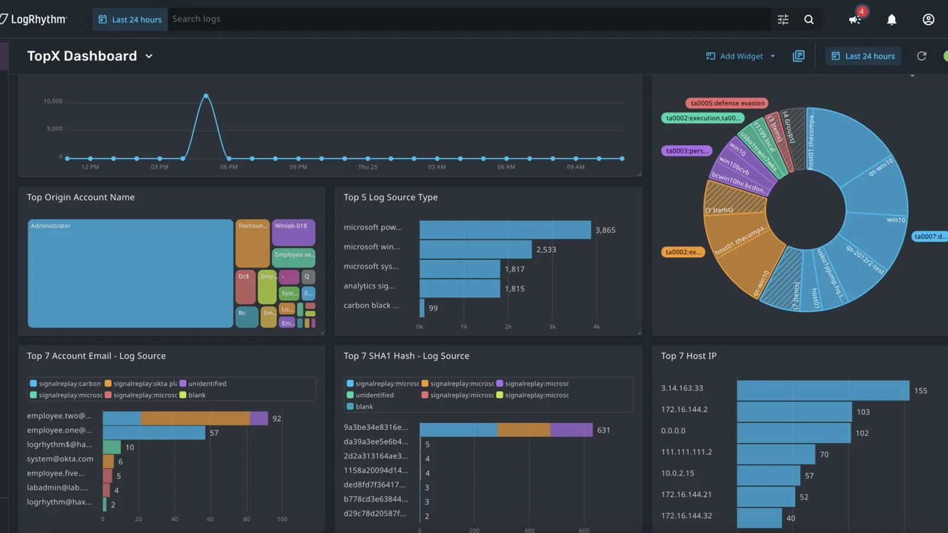Click the orange ta0002:ex... label
The width and height of the screenshot is (948, 533).
tap(683, 252)
